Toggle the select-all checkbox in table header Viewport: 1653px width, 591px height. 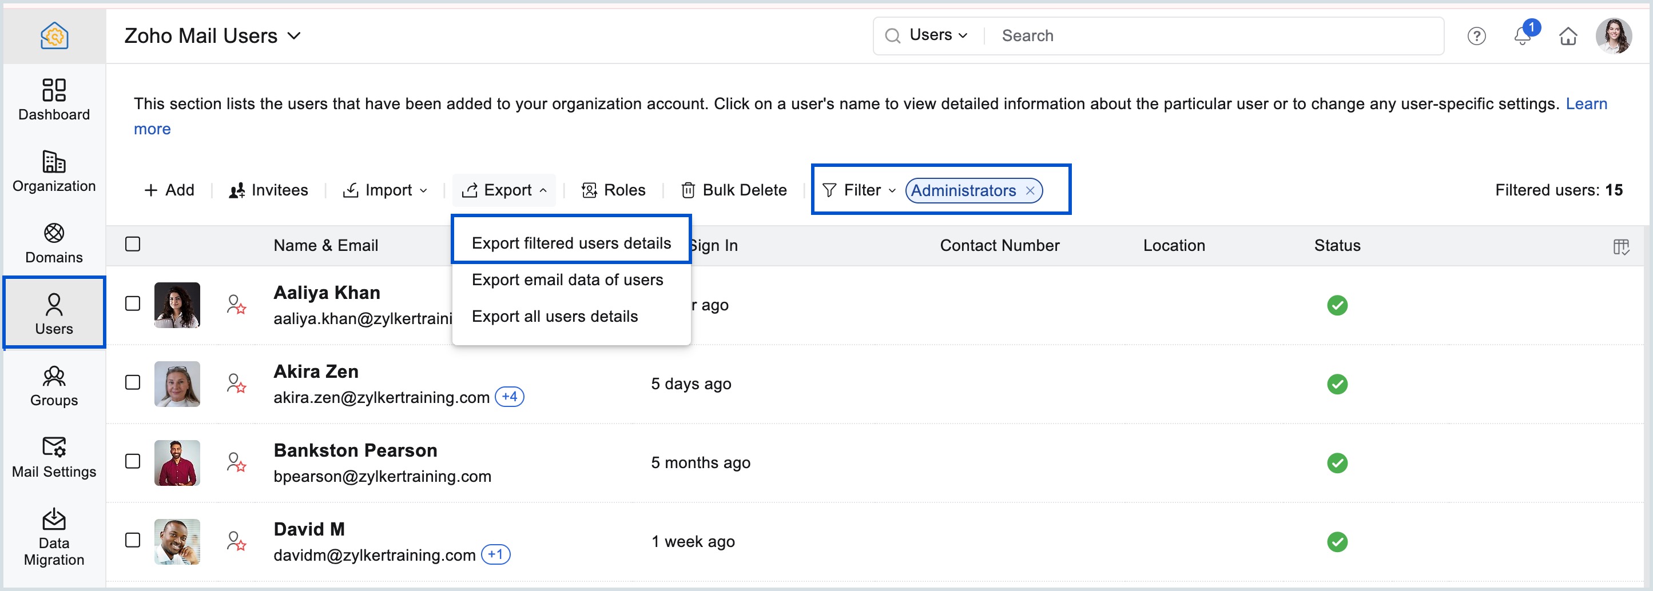point(133,244)
